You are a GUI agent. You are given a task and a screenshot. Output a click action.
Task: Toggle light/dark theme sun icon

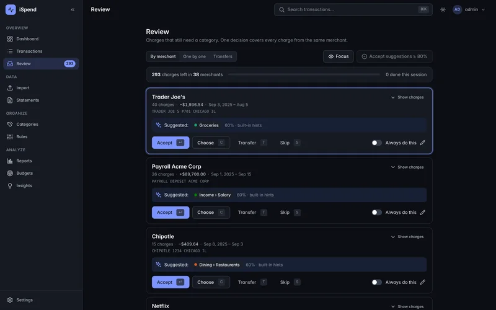443,10
